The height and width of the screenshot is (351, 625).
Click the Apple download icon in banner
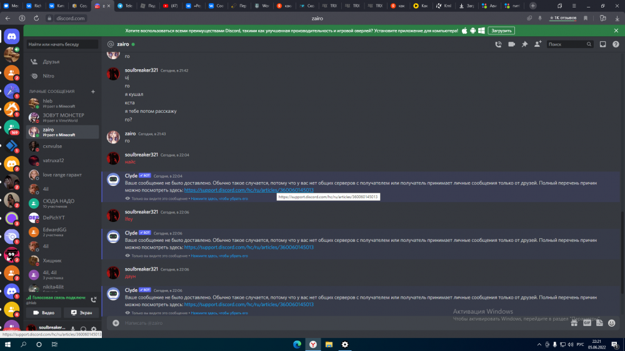pos(464,31)
